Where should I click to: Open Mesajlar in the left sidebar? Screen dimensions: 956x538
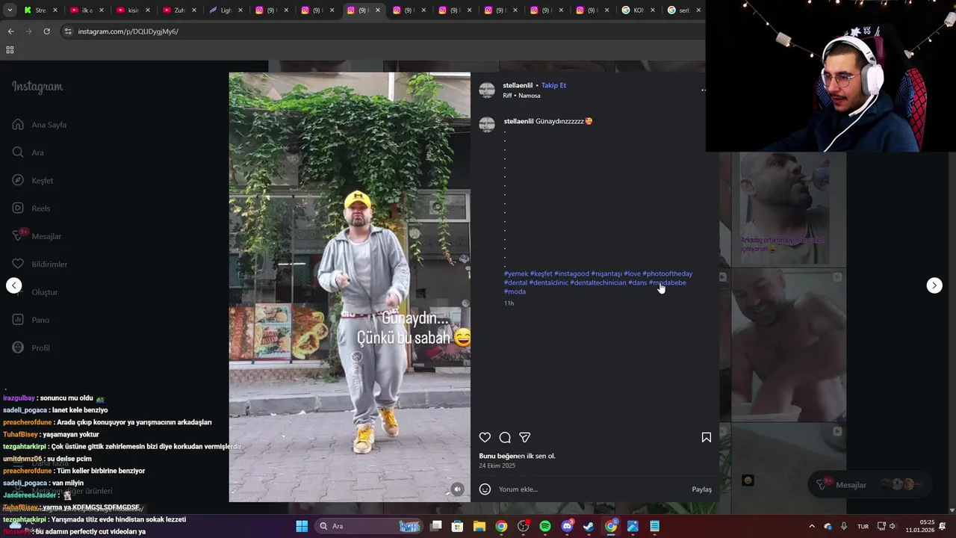point(37,236)
